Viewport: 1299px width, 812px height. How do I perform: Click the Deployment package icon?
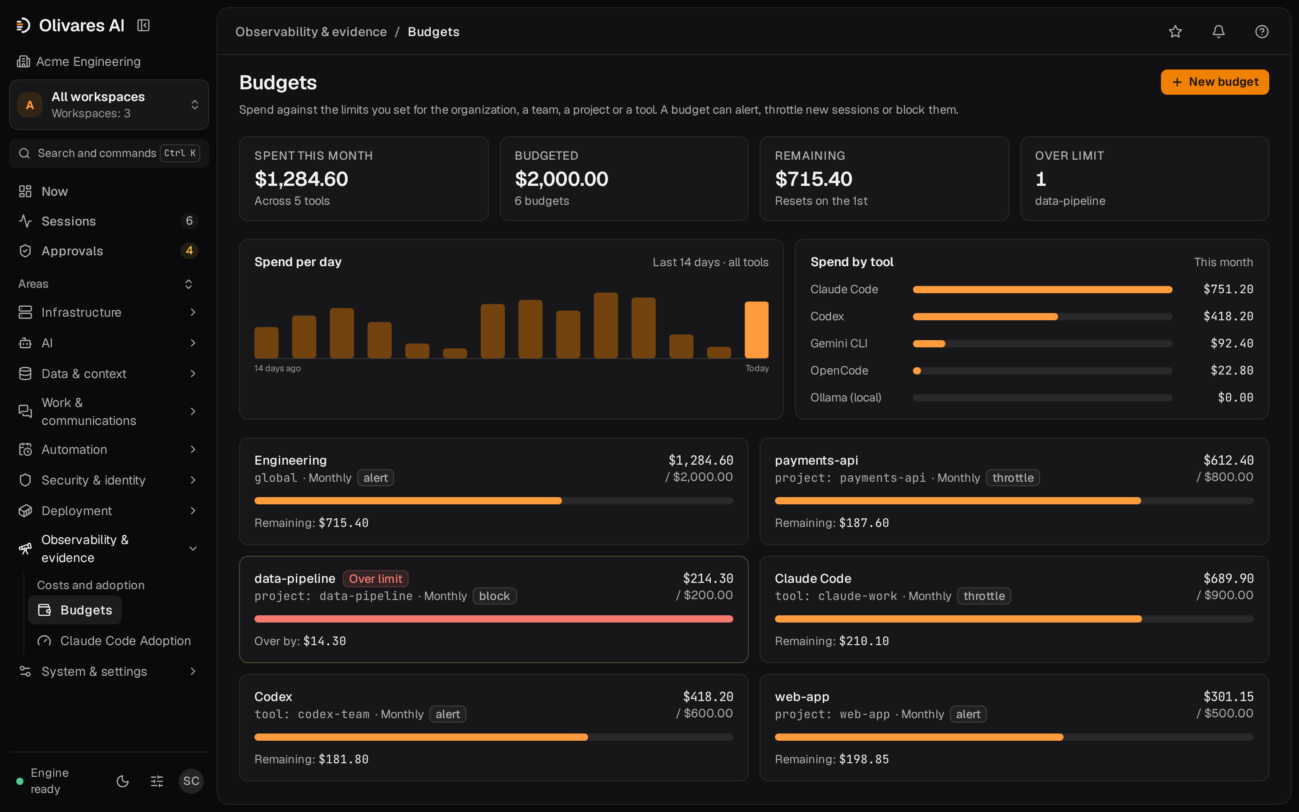pyautogui.click(x=25, y=510)
